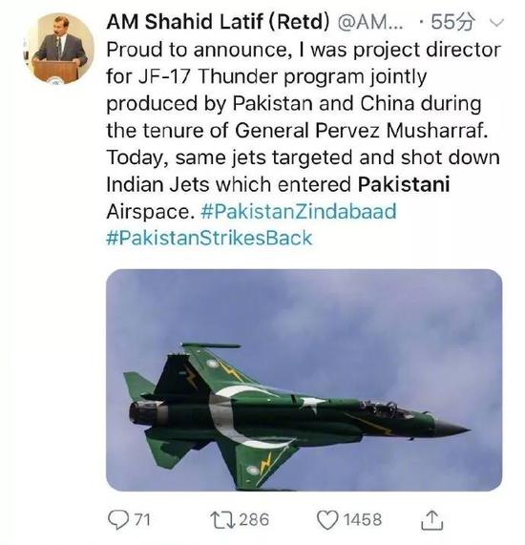Click the sky area above the jet

(x=304, y=305)
